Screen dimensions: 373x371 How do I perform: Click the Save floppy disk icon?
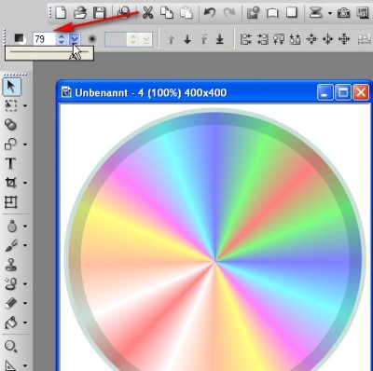[100, 13]
